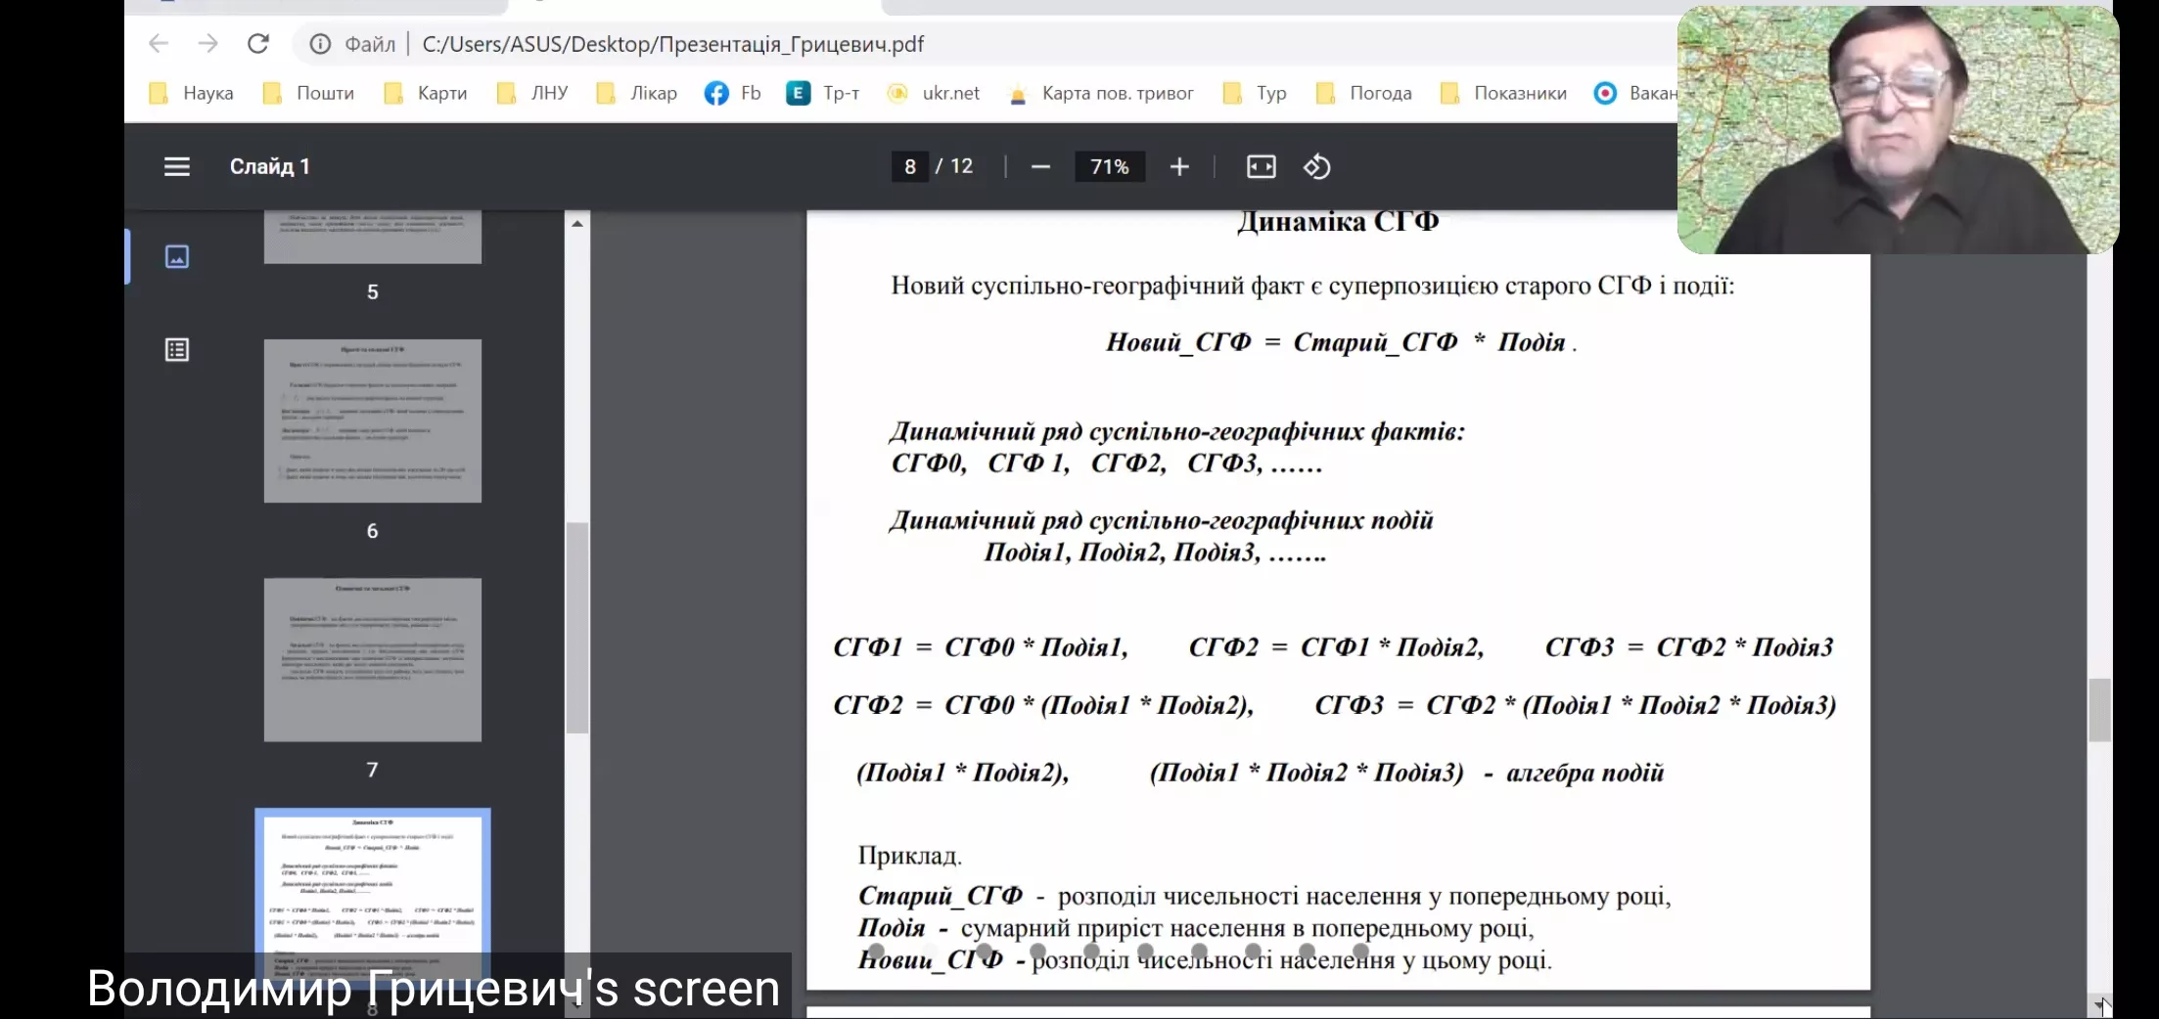The width and height of the screenshot is (2159, 1019).
Task: Click the page number input field
Action: (909, 167)
